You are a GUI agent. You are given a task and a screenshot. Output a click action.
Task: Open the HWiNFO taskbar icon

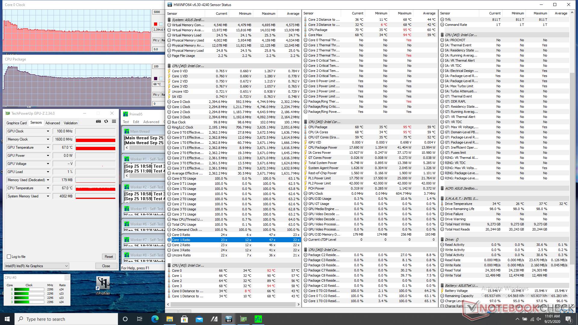tap(229, 319)
